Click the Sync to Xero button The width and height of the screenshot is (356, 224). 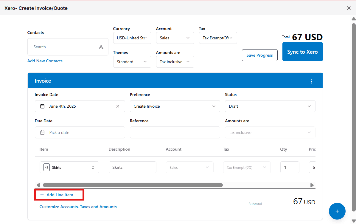302,52
